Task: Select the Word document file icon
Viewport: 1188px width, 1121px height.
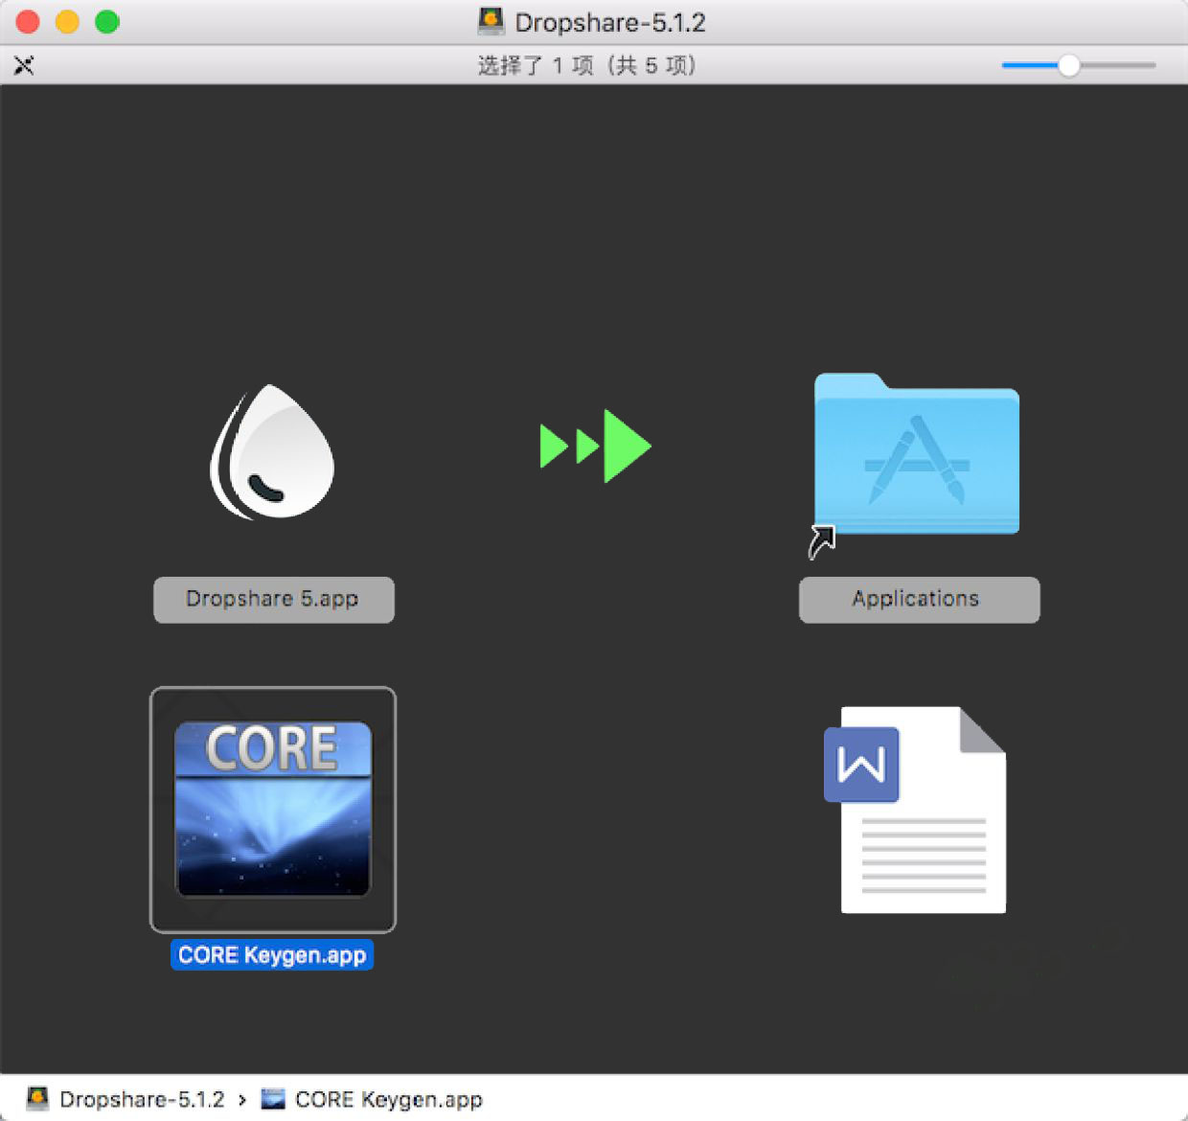Action: tap(916, 810)
